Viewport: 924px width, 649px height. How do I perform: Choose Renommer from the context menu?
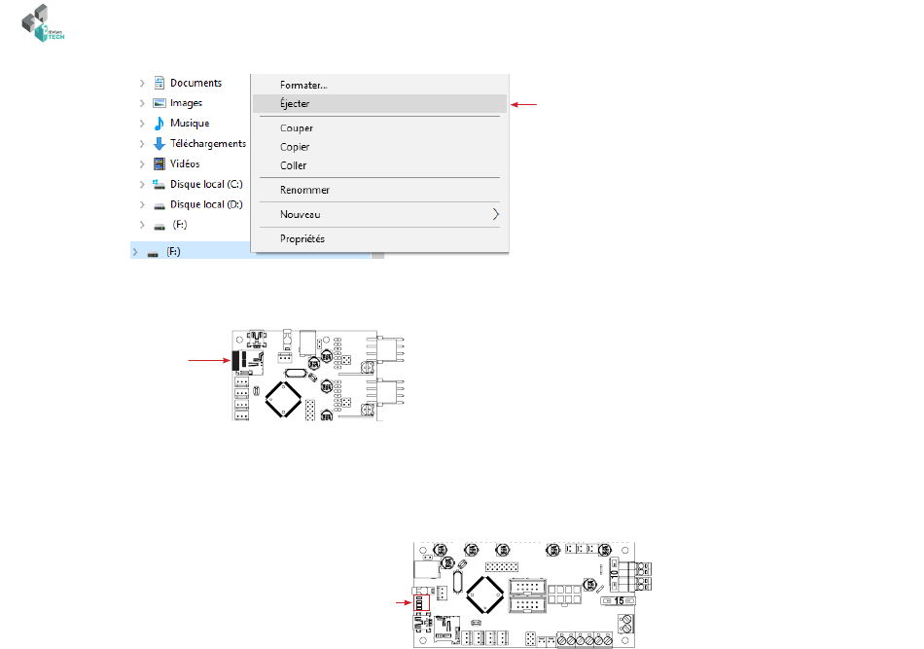[x=304, y=190]
